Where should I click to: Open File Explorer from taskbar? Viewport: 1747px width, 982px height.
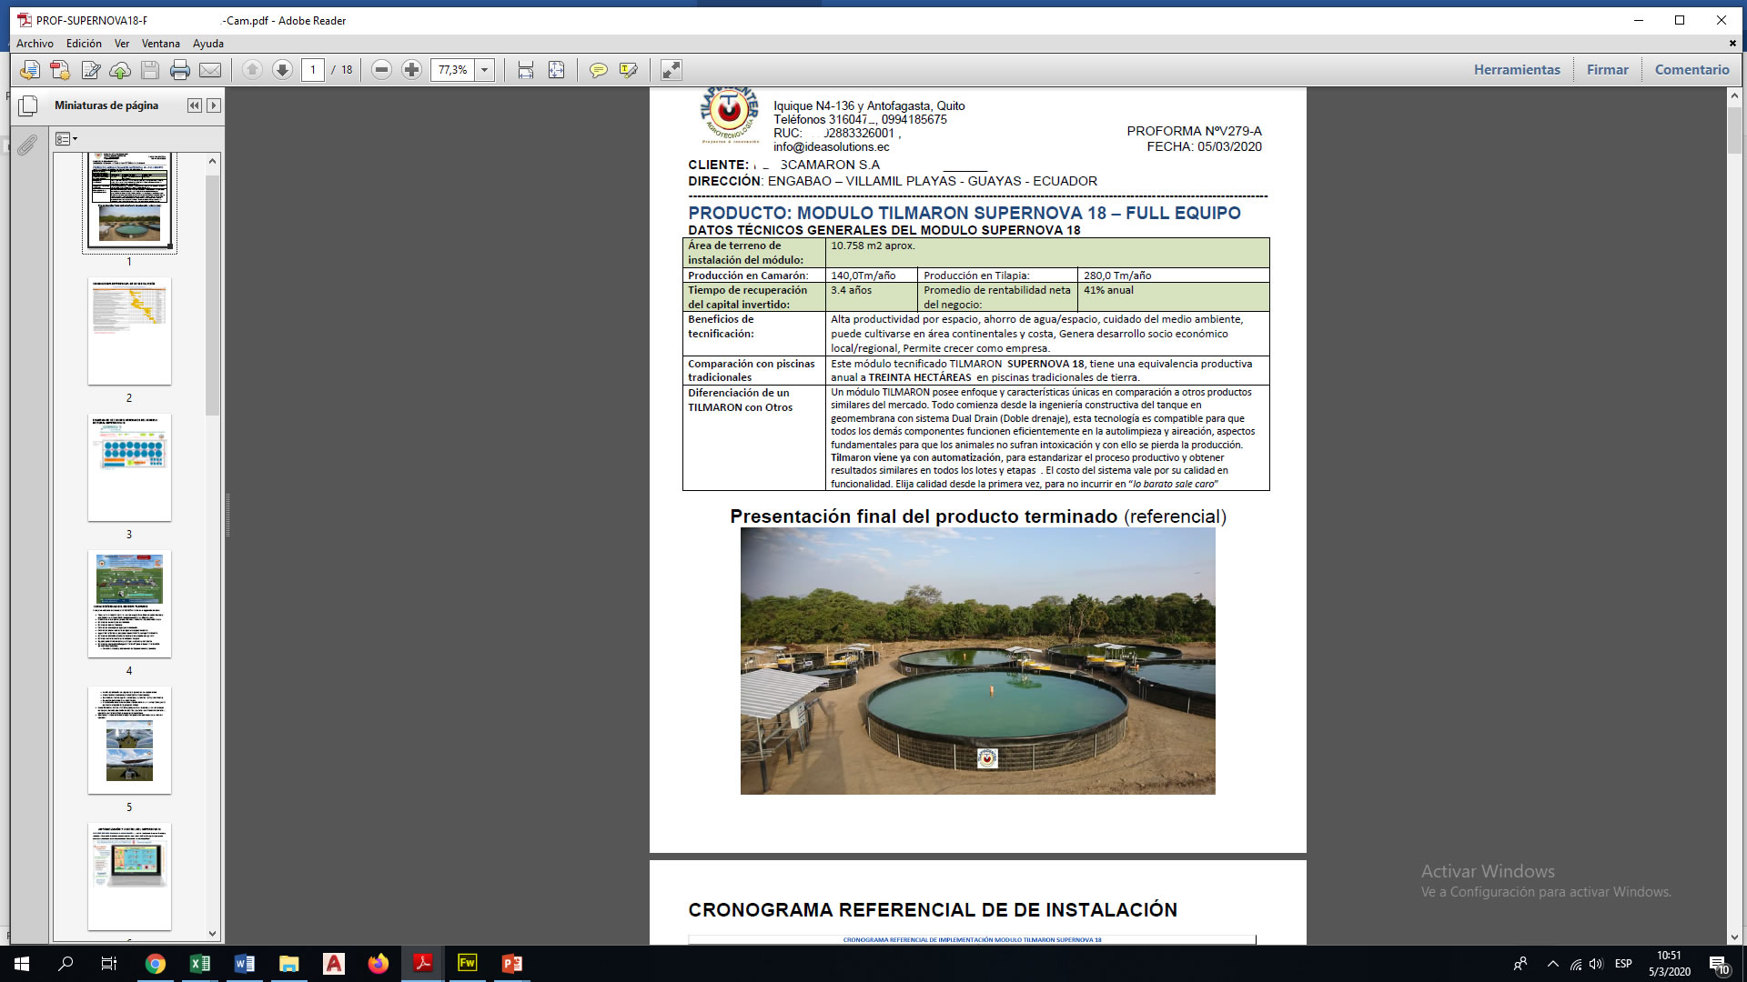point(289,964)
